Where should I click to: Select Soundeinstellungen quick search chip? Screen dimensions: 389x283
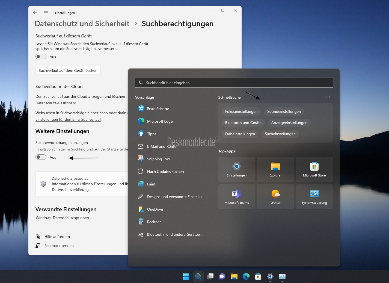tap(284, 111)
